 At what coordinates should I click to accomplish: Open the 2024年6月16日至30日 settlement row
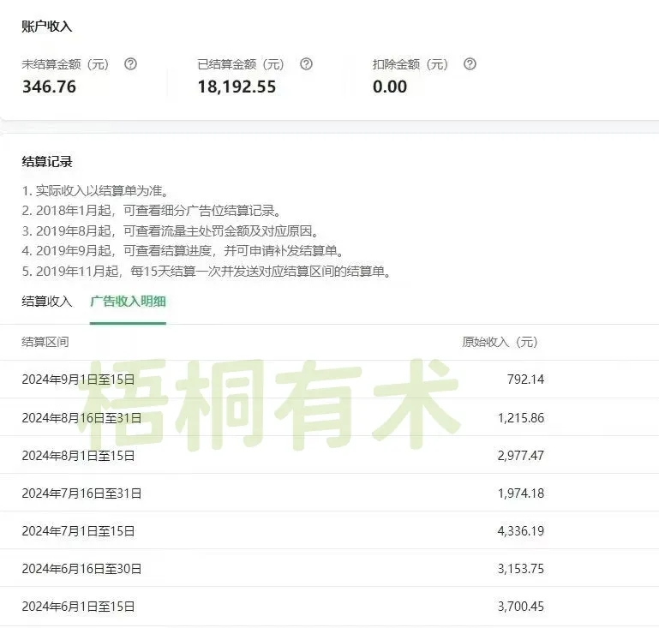[x=81, y=569]
